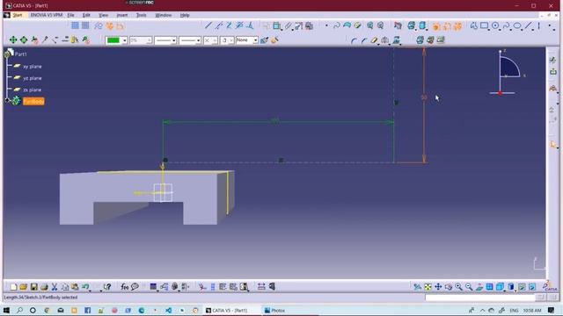Open the Tools menu
The image size is (563, 316).
pos(141,15)
